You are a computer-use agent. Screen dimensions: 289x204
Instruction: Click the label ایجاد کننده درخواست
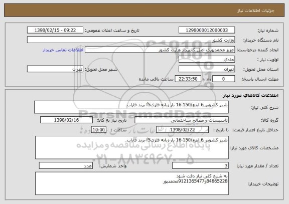coord(257,50)
